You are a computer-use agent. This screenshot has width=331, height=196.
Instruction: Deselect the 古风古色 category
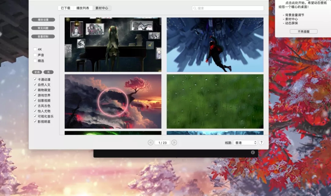[x=35, y=106]
